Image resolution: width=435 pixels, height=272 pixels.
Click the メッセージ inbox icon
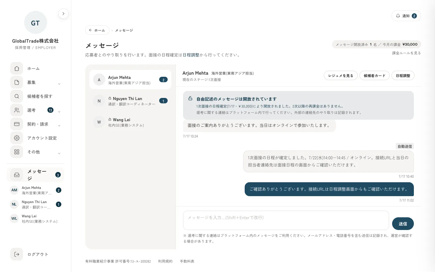tap(17, 175)
